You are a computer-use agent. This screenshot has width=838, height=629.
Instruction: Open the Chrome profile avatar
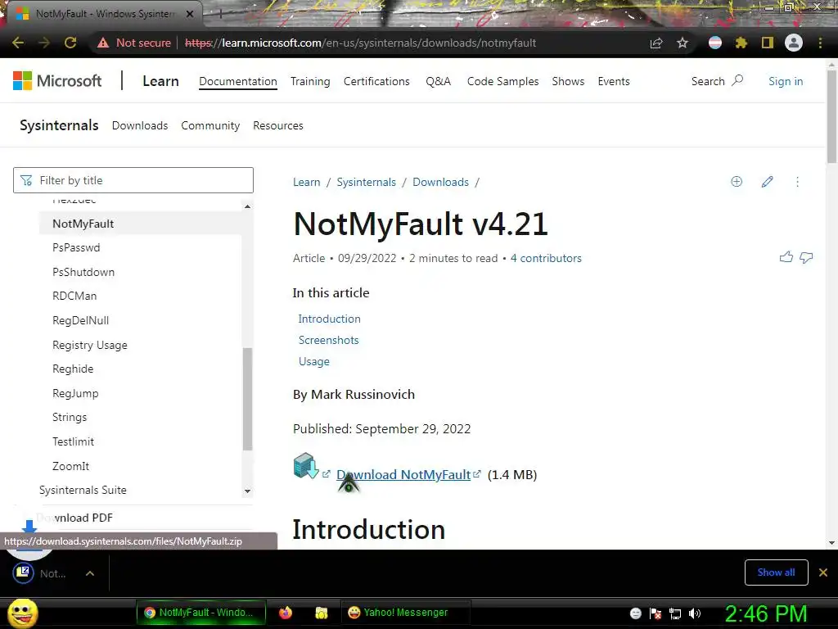pyautogui.click(x=794, y=43)
